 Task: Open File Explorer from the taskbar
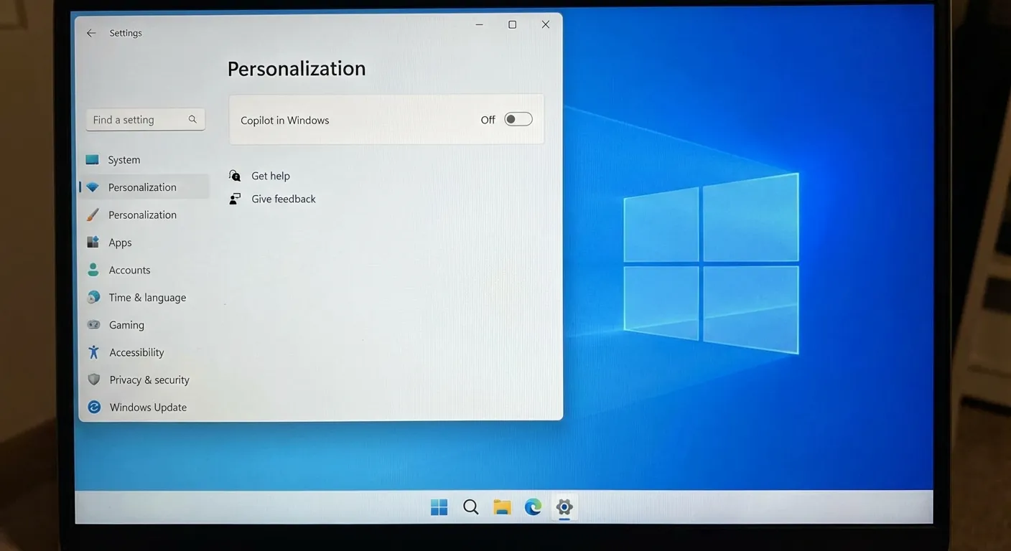tap(501, 507)
